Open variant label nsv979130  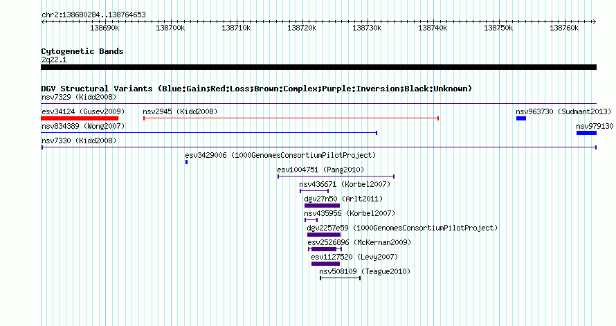coord(595,126)
